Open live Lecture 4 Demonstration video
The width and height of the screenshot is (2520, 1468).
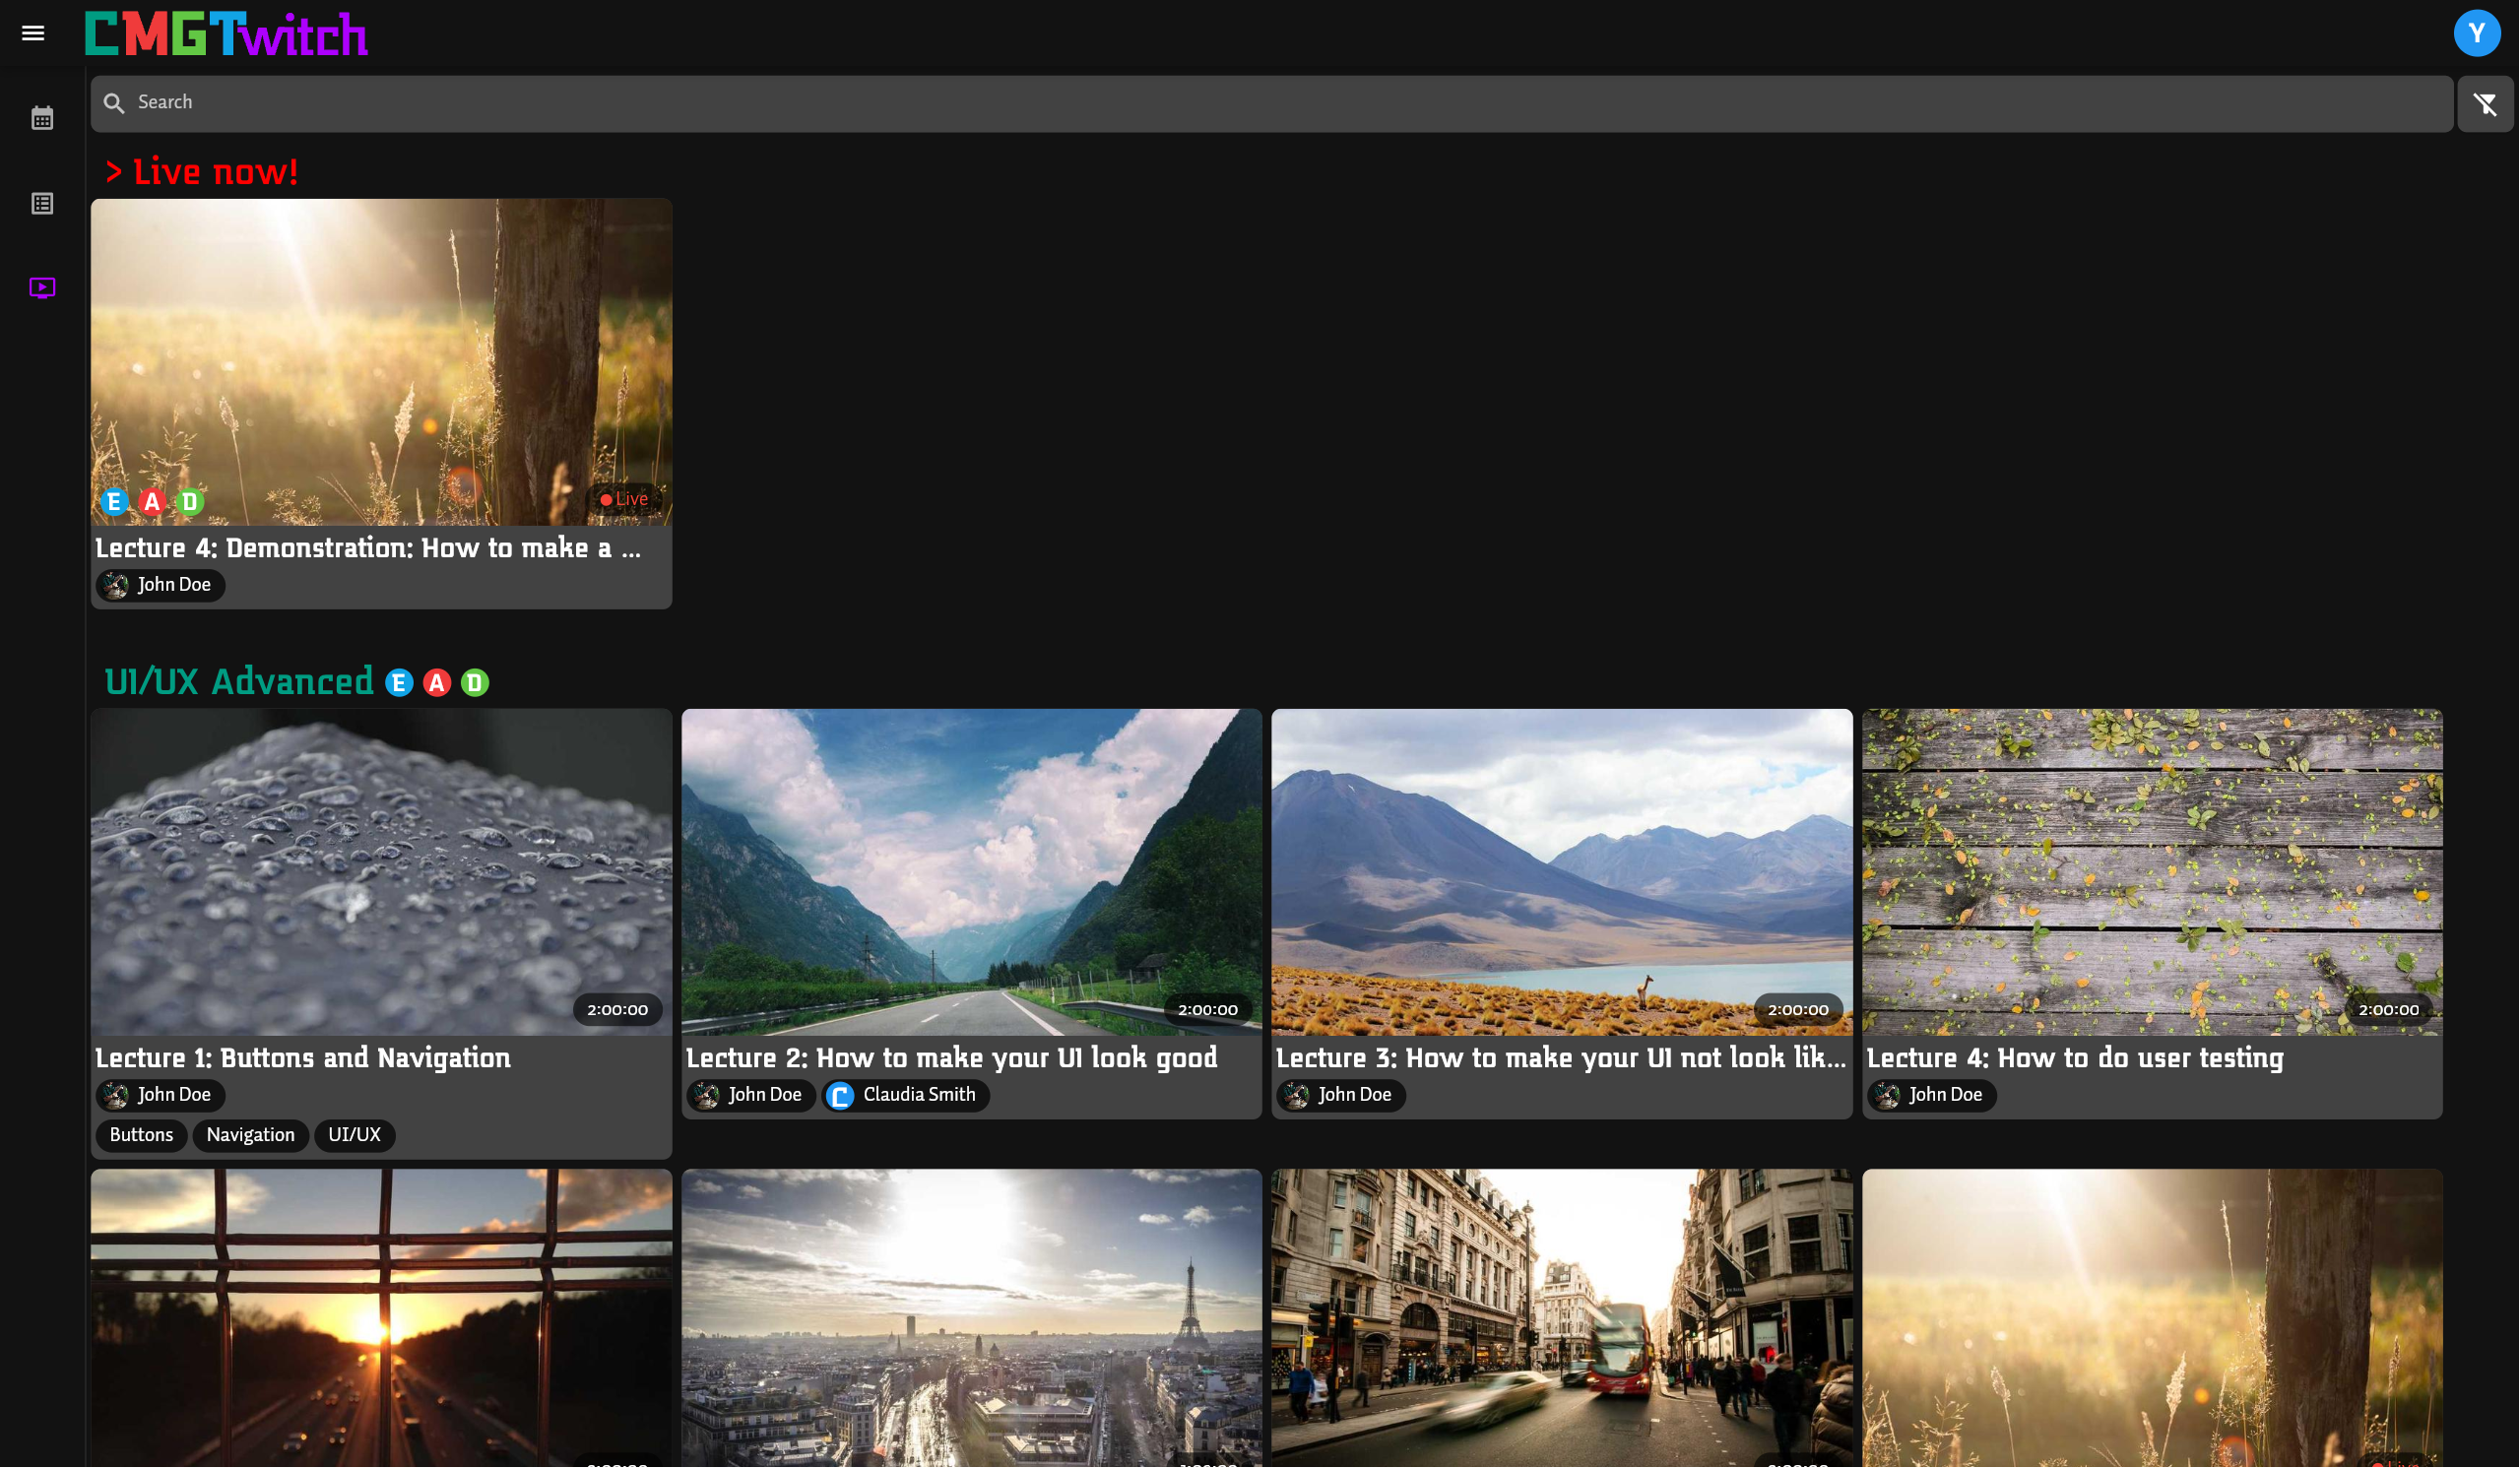381,362
